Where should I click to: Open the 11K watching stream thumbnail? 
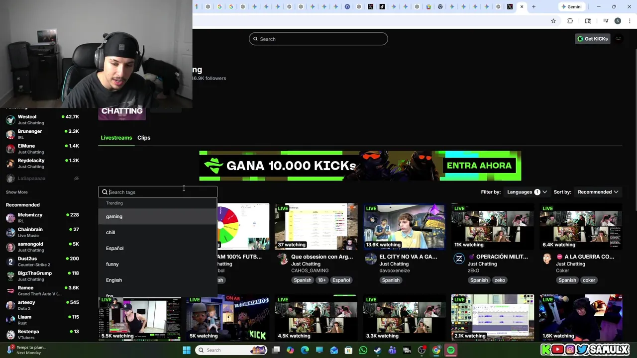pyautogui.click(x=492, y=226)
